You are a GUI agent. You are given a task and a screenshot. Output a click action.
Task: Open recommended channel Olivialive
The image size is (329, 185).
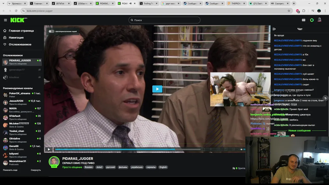coord(22,140)
